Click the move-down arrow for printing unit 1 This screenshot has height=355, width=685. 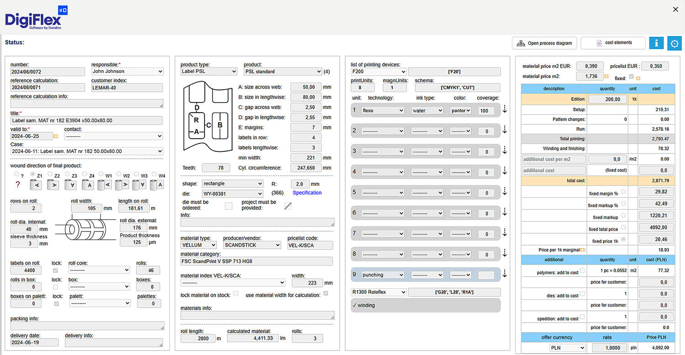point(505,109)
